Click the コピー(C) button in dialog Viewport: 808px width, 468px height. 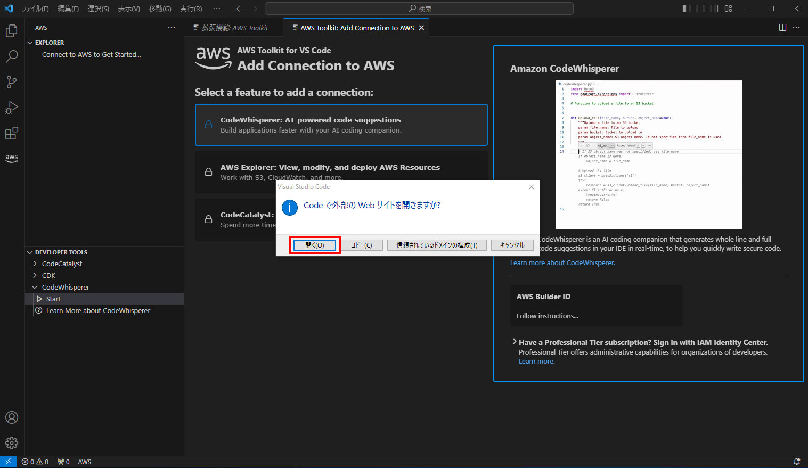coord(362,245)
